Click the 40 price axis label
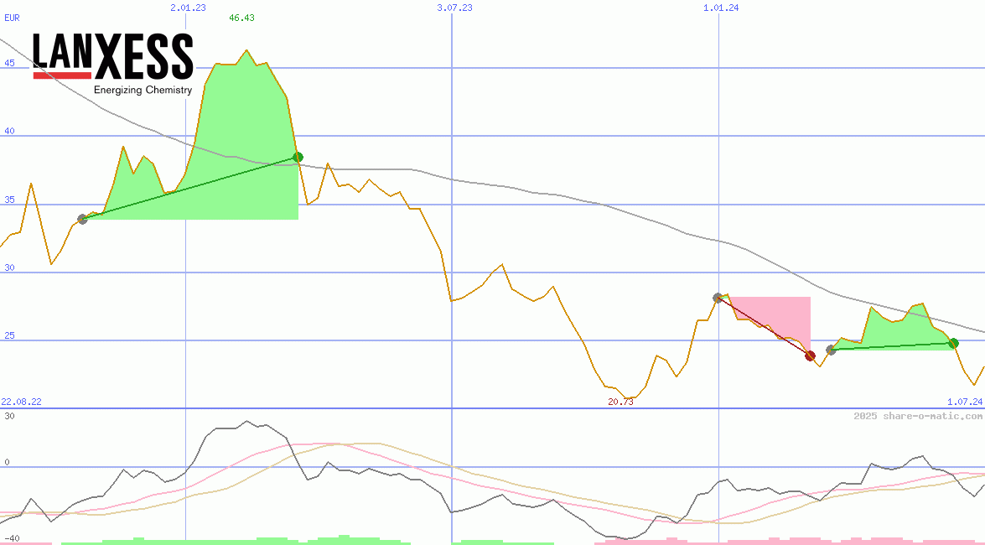The image size is (985, 545). [9, 132]
